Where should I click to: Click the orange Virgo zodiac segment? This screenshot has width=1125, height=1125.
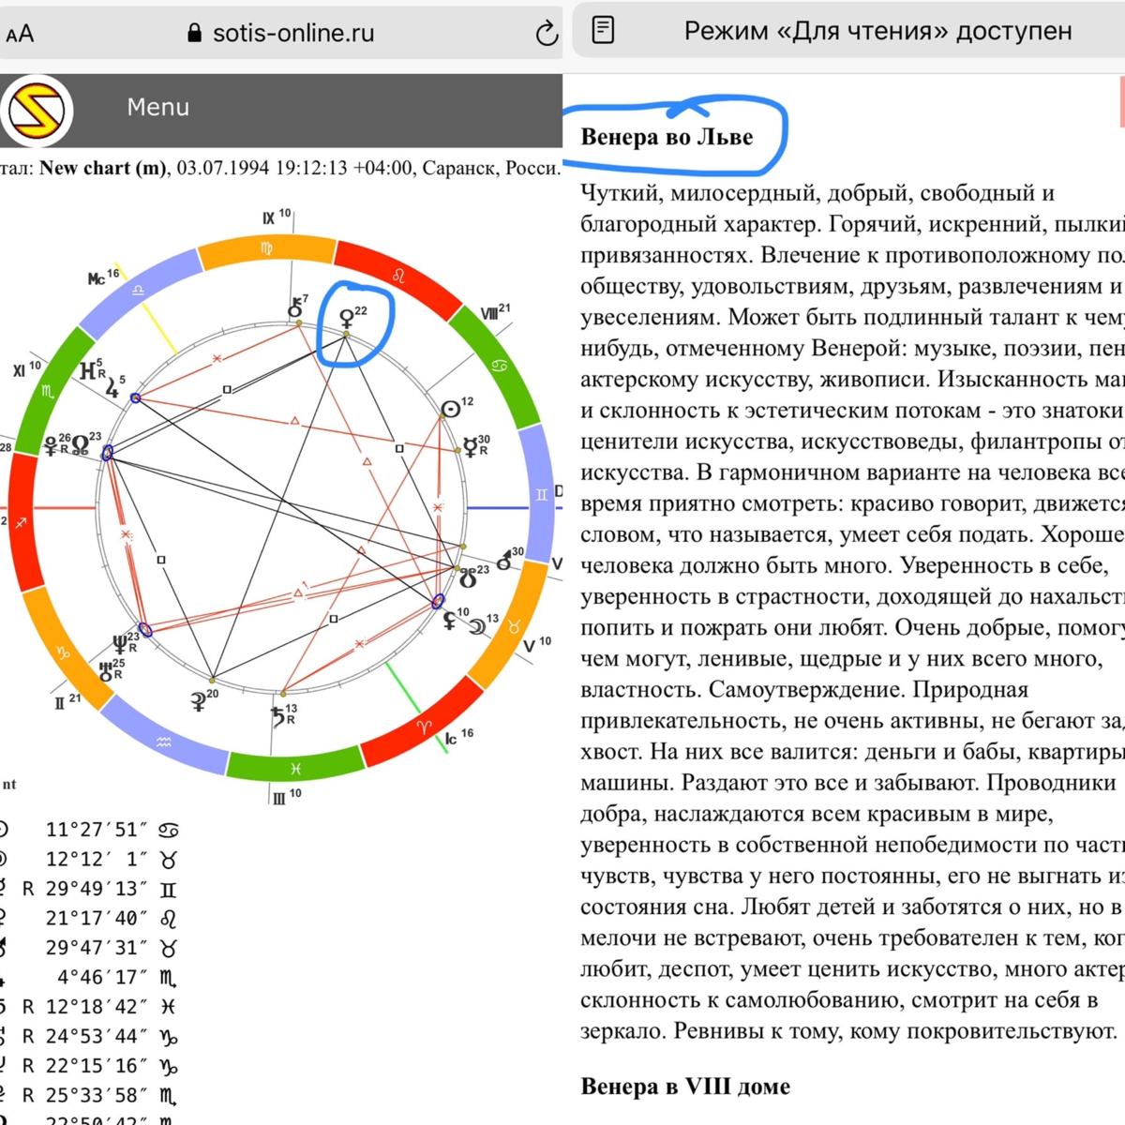click(267, 248)
